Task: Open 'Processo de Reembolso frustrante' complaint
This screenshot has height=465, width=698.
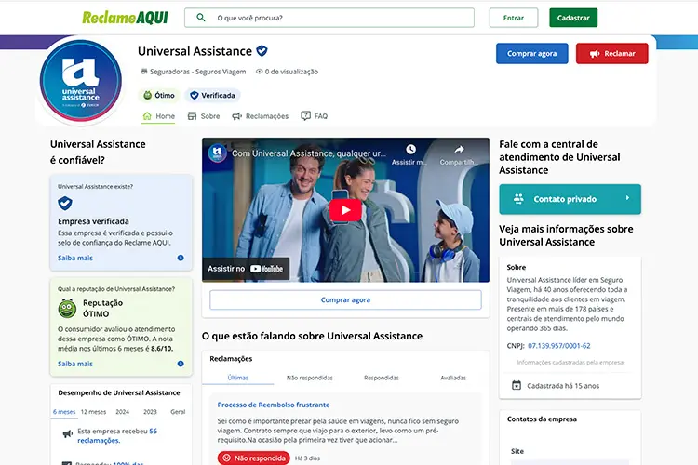Action: pyautogui.click(x=274, y=405)
